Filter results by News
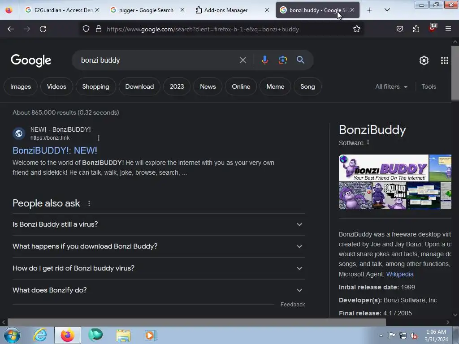 point(208,86)
